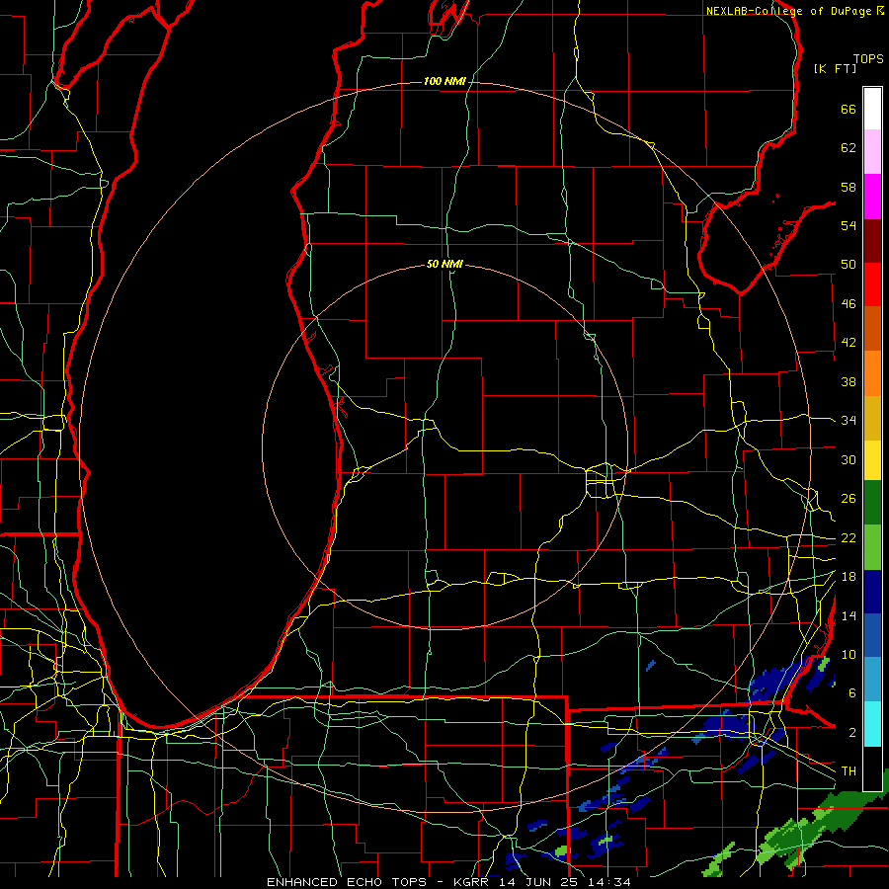Select the magenta legend swatch
The image size is (889, 889).
(x=872, y=197)
